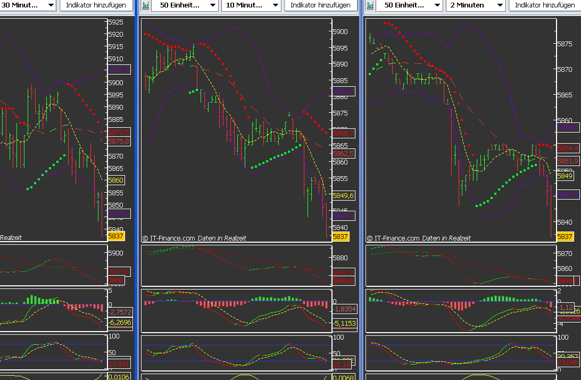Click the -5,1153 MACD signal value
Viewport: 581px width, 380px height.
pos(345,323)
